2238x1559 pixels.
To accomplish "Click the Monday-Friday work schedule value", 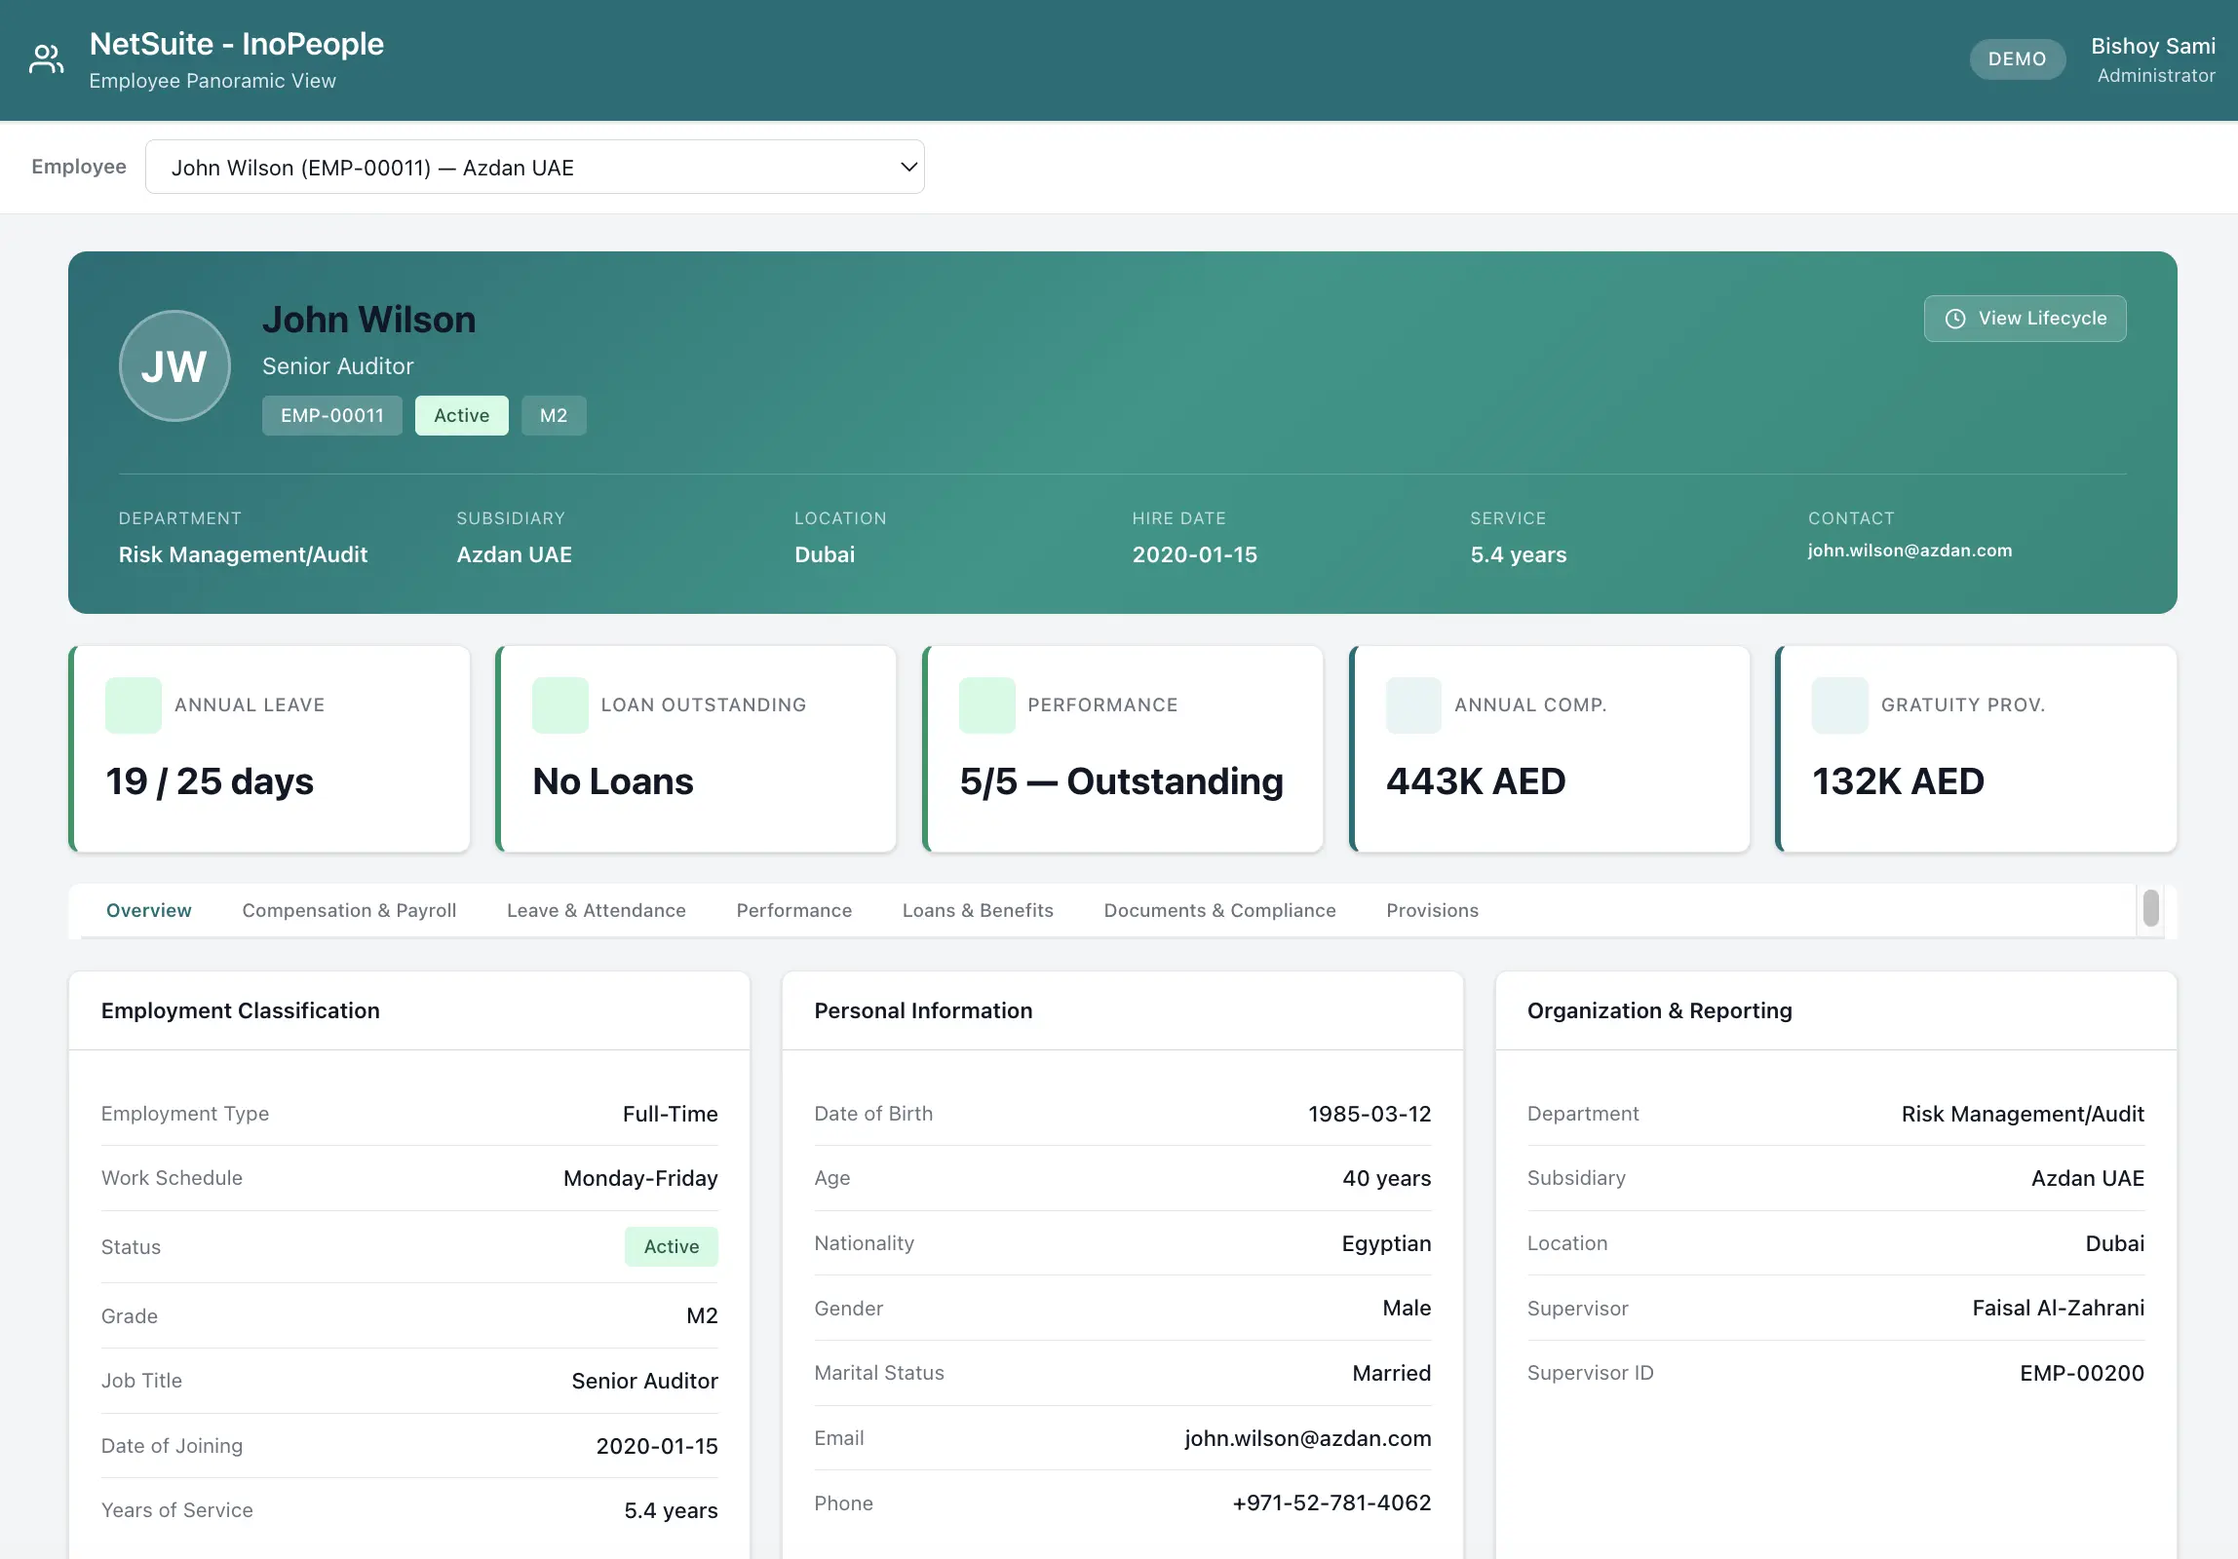I will coord(640,1178).
